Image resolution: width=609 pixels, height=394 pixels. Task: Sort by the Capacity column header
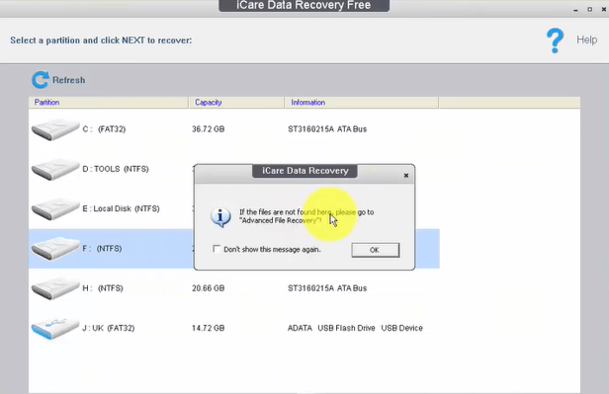(x=236, y=103)
